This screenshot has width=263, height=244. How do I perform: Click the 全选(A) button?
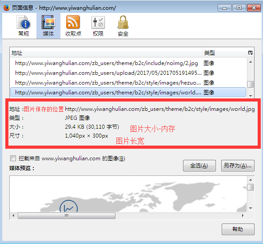pos(199,166)
